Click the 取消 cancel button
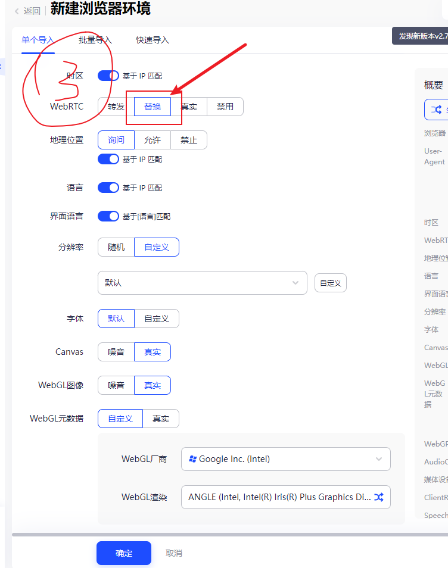The height and width of the screenshot is (568, 448). click(174, 553)
